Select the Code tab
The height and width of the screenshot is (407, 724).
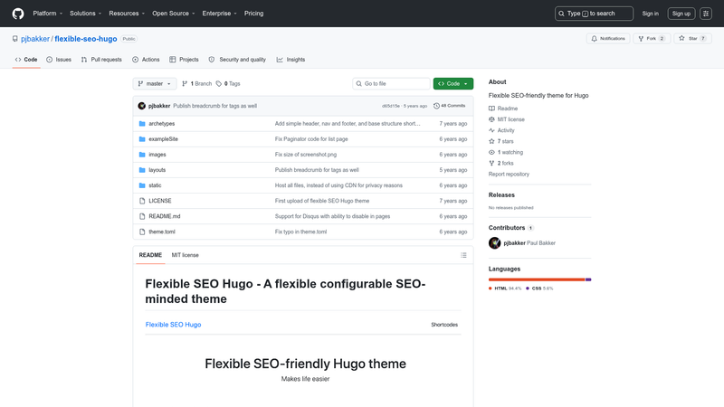26,60
